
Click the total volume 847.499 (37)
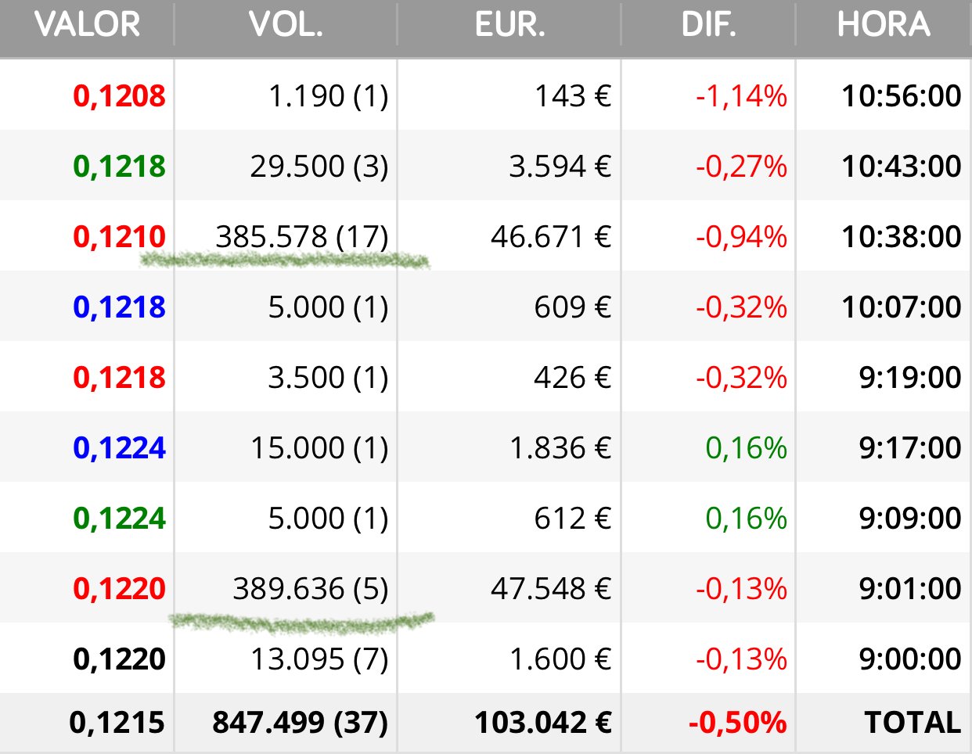coord(301,722)
